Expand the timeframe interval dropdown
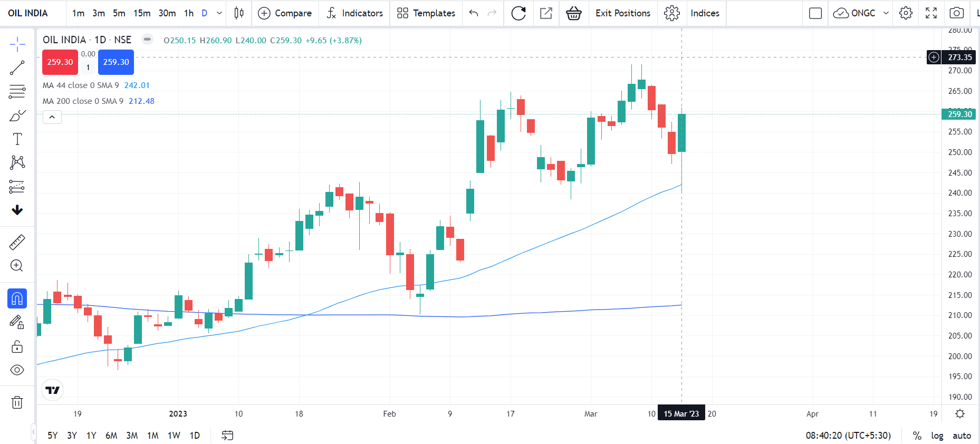 pyautogui.click(x=219, y=13)
